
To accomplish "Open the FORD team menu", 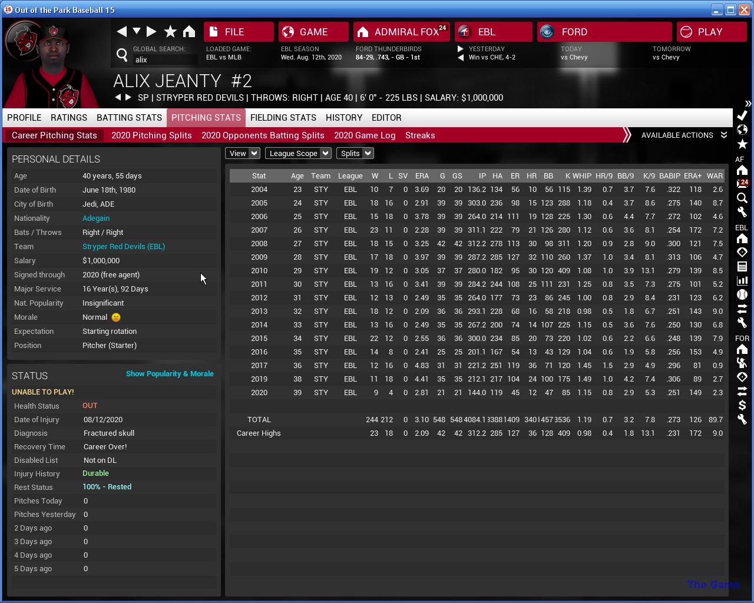I will 604,32.
